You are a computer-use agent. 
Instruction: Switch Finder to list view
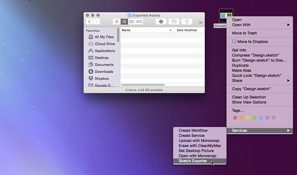coord(124,22)
